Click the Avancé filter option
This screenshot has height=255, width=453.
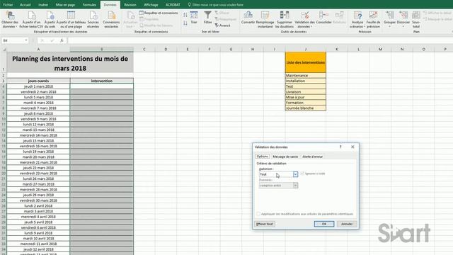tap(222, 25)
